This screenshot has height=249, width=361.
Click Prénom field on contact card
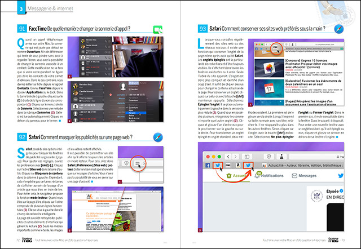[134, 83]
